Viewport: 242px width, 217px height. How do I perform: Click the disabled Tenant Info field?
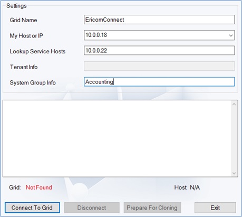tap(159, 66)
